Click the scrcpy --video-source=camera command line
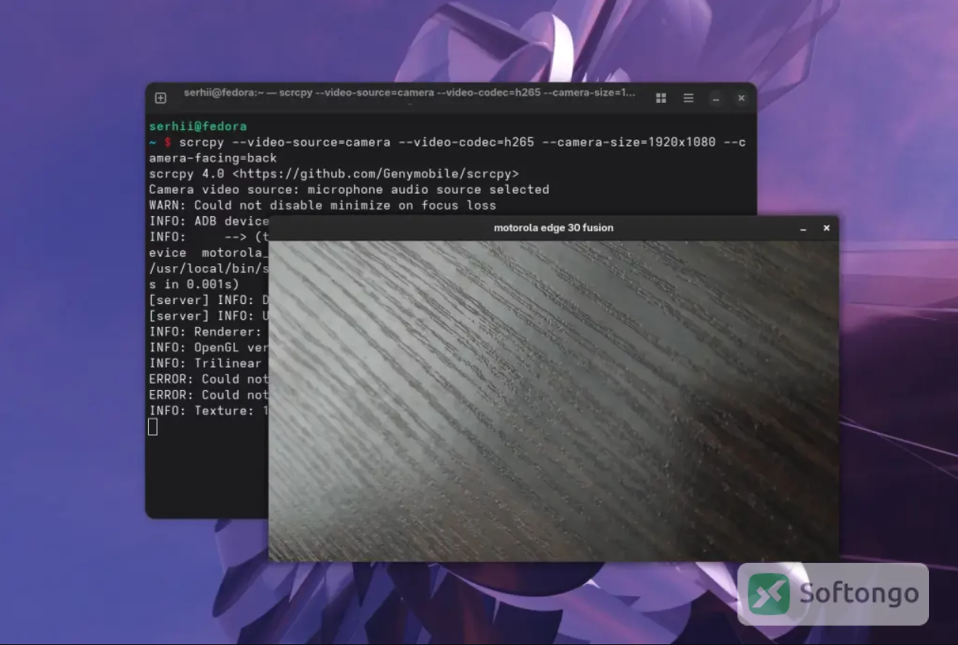Screen dimensions: 958x645 coord(462,142)
